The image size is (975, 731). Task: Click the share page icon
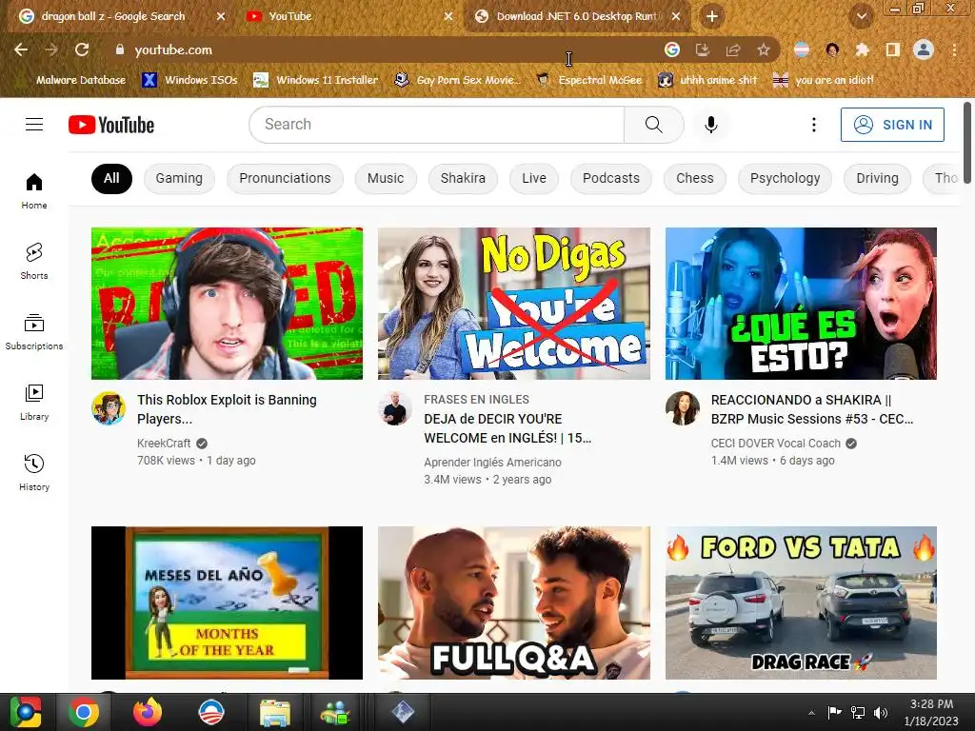732,49
